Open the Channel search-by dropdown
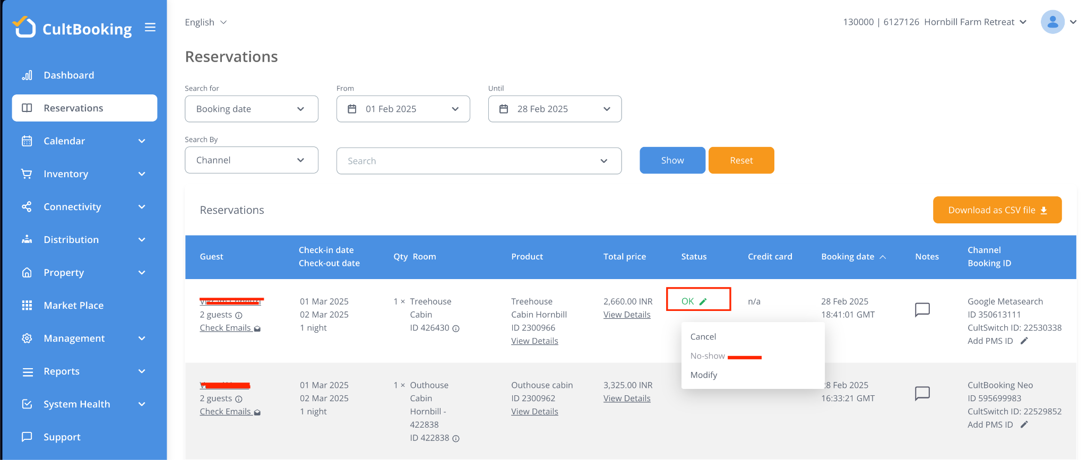 (251, 160)
